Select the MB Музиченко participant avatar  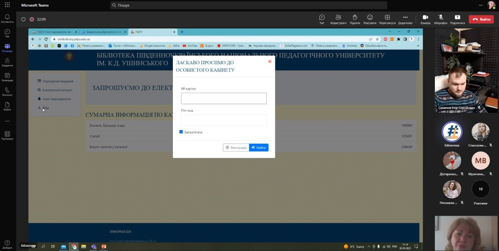(481, 161)
